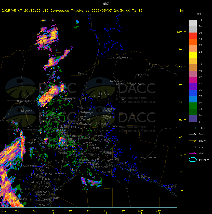Click the white 30HM track arrow
The image size is (212, 214).
click(193, 134)
